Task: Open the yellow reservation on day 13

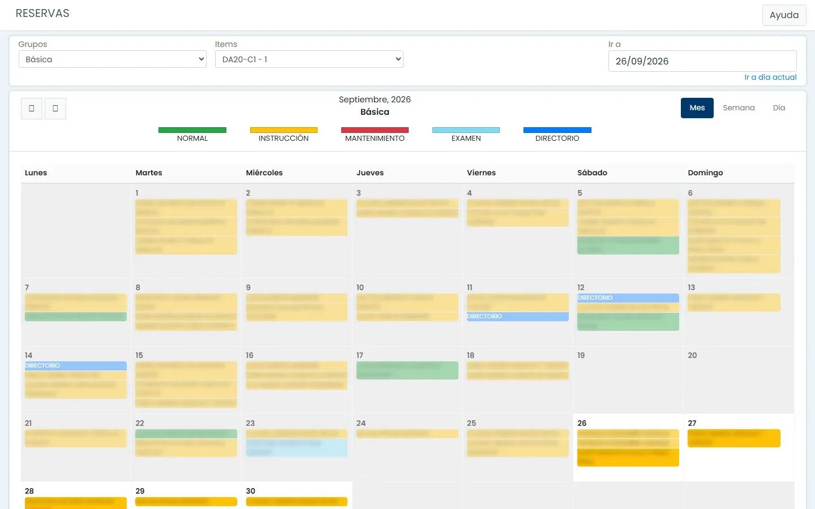Action: [733, 303]
